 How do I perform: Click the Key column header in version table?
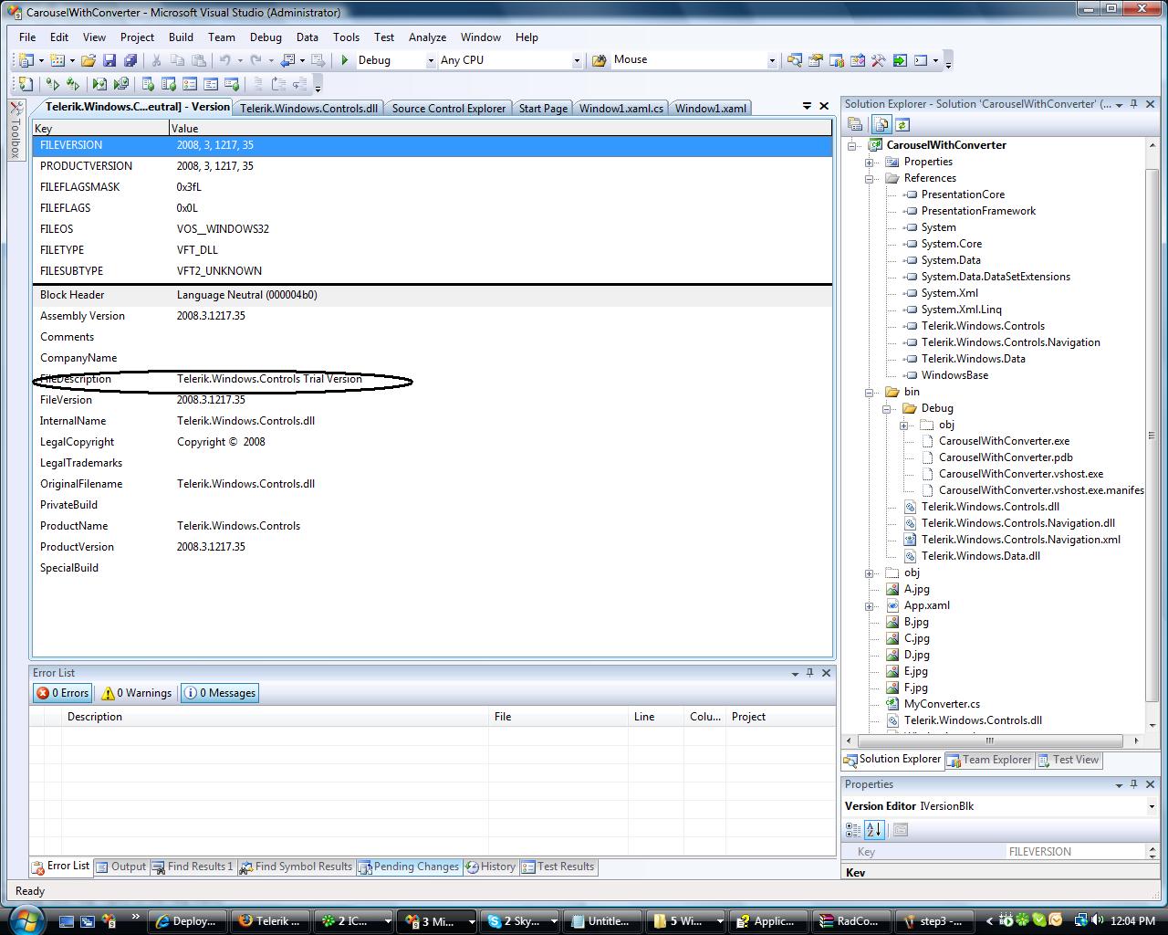pos(100,129)
